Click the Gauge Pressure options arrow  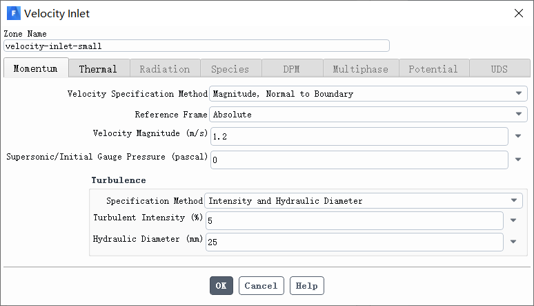518,160
